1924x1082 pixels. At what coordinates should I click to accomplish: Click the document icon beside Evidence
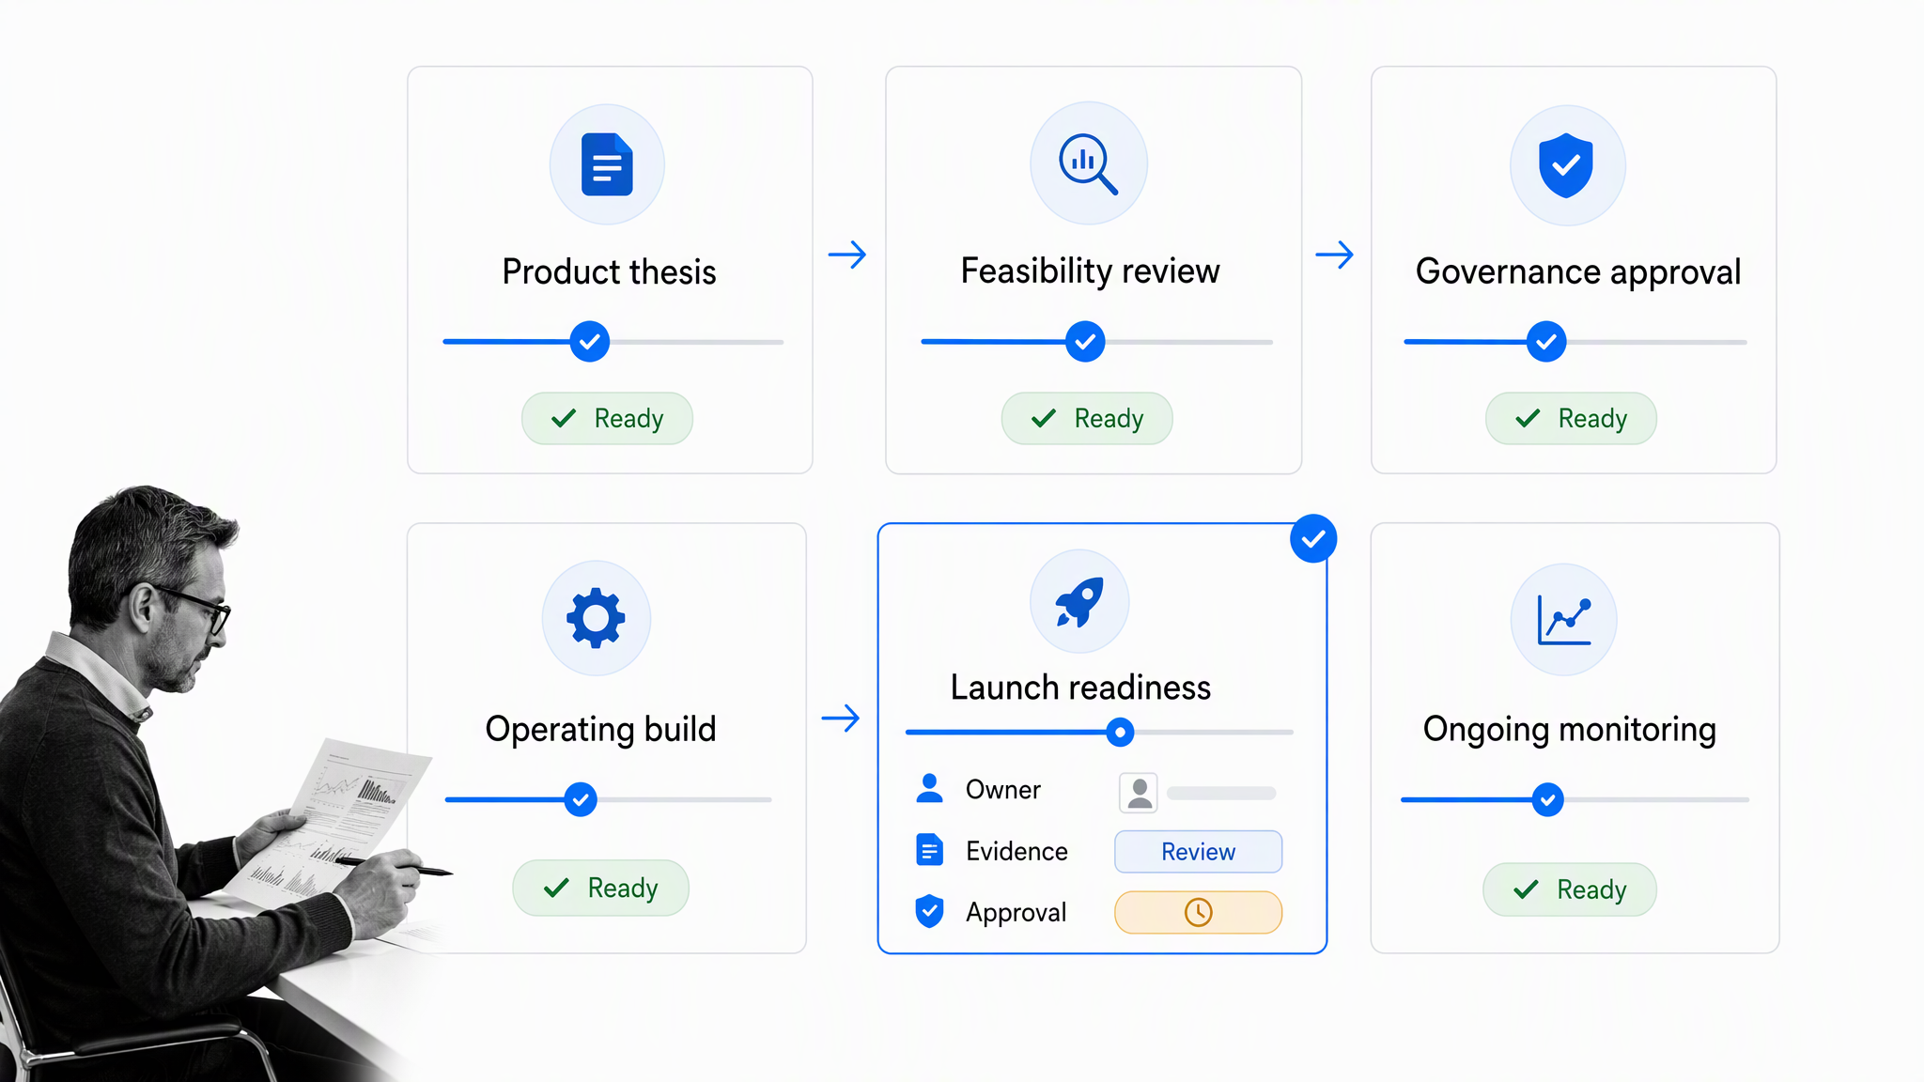pos(929,850)
